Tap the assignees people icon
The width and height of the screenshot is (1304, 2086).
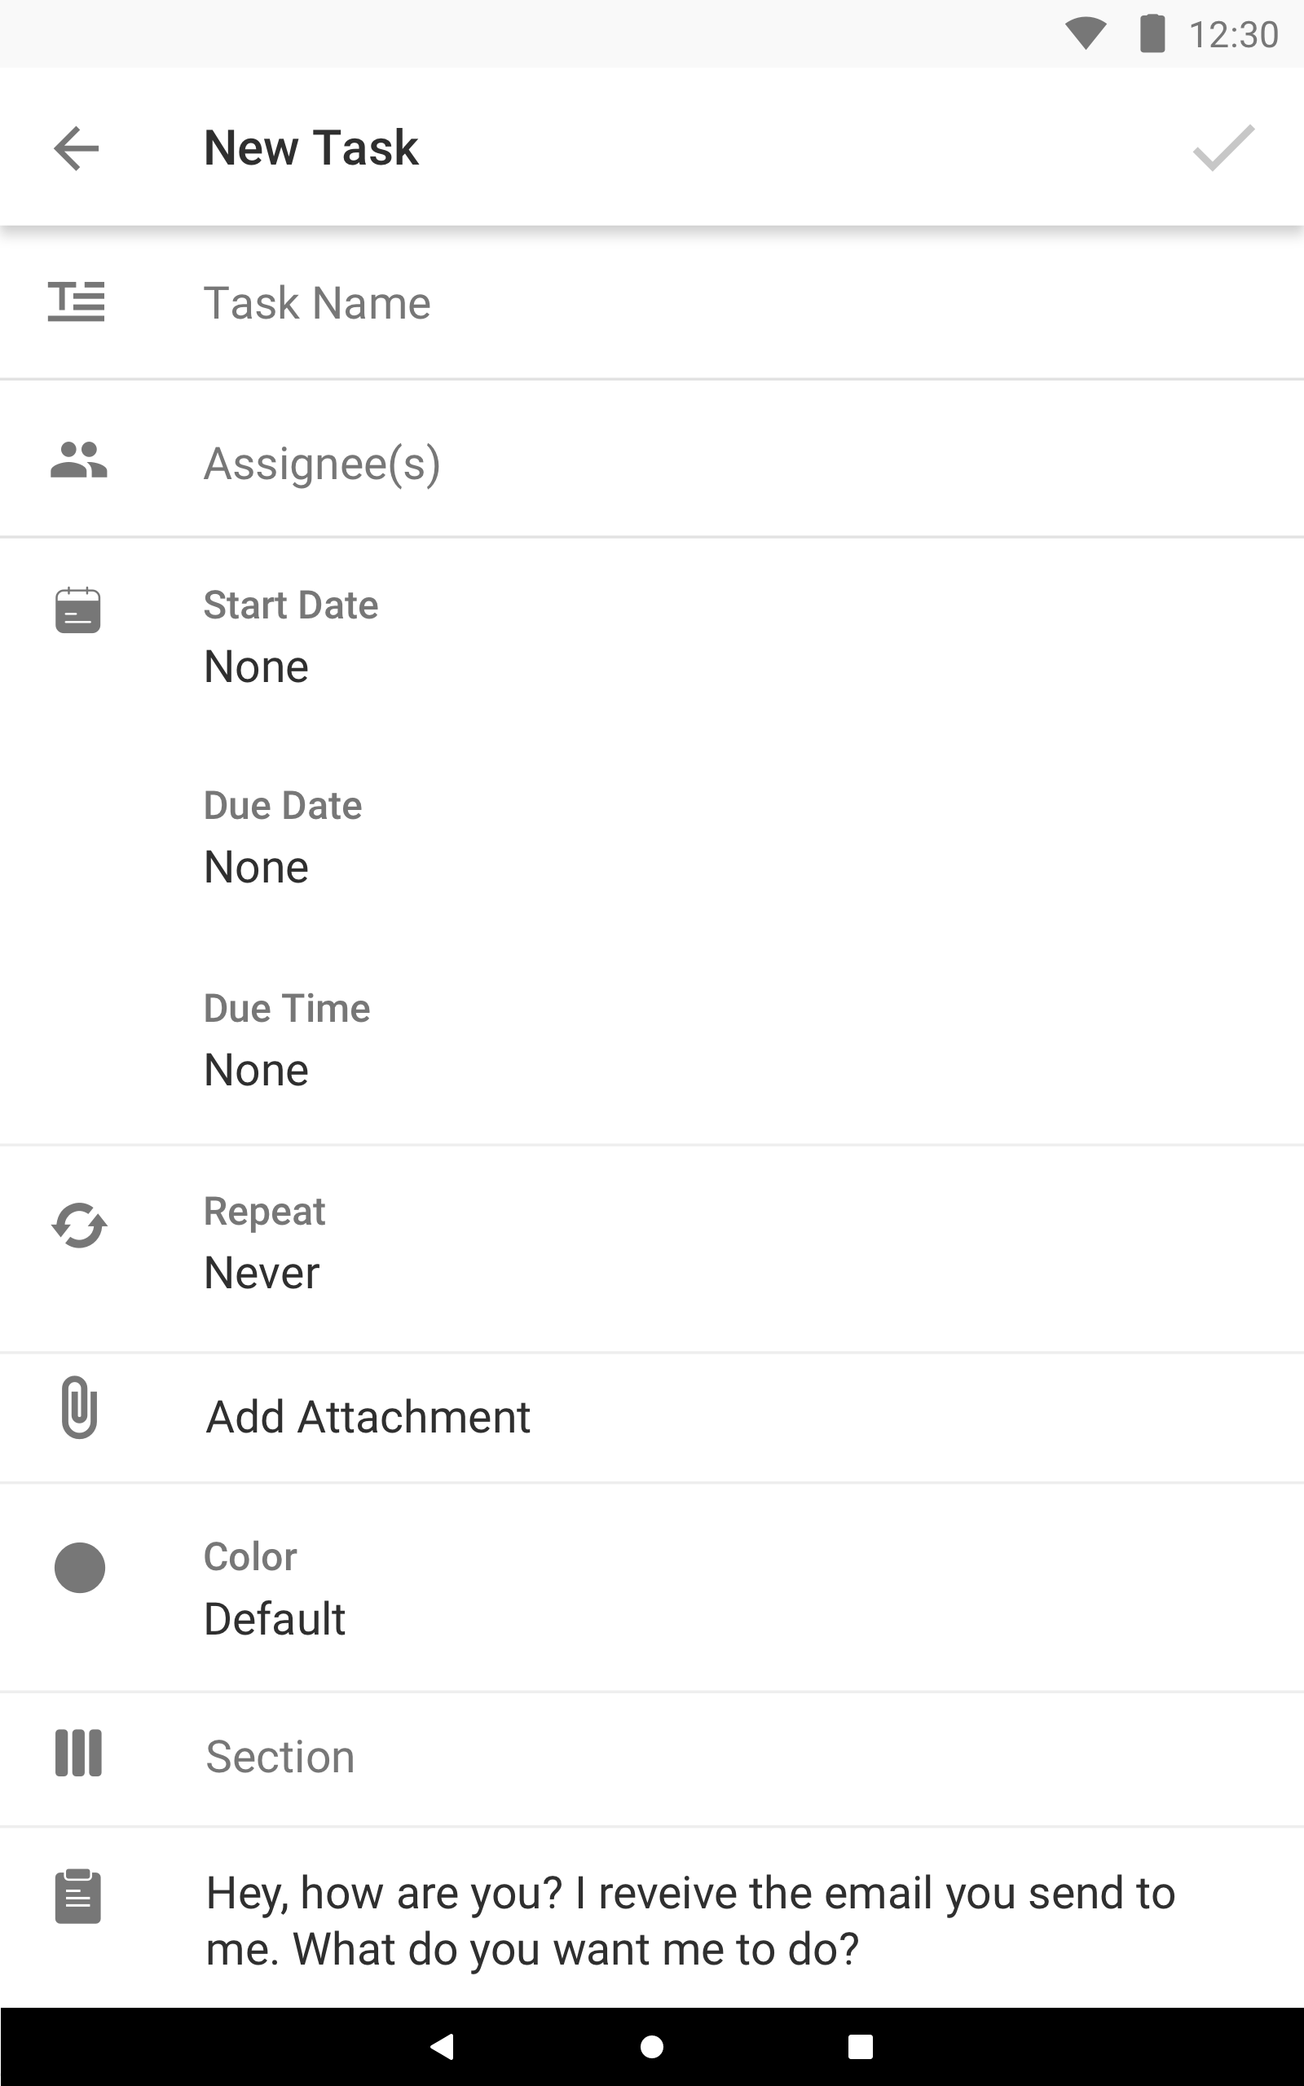tap(78, 460)
